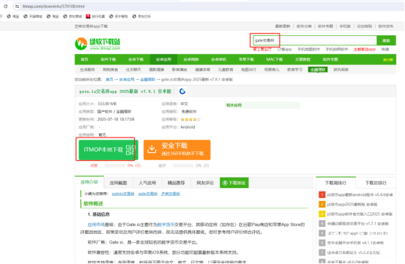
Task: Click the 点赞 upvote progress bar
Action: point(115,165)
